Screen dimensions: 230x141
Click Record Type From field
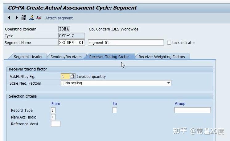click(53, 110)
